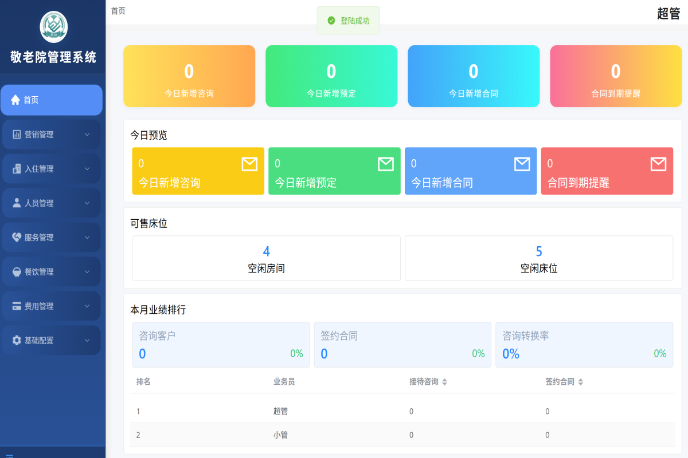Expand the 餐饮管理 submenu
Viewport: 688px width, 458px height.
coord(88,271)
